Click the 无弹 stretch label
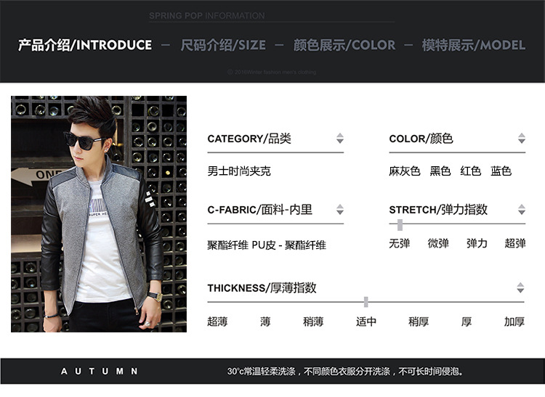Viewport: 545px width, 397px height. tap(400, 244)
